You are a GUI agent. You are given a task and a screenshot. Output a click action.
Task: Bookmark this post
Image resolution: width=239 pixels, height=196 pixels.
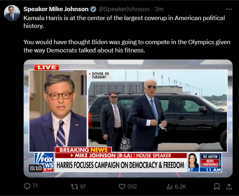[x=217, y=186]
